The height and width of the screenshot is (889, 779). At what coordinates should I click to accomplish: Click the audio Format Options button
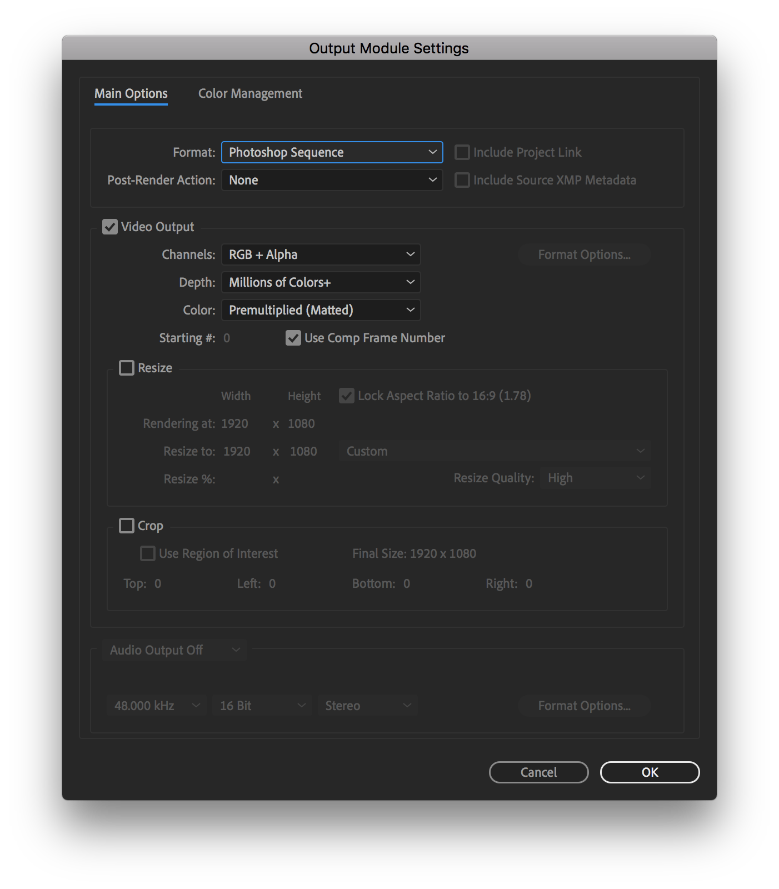pyautogui.click(x=584, y=706)
